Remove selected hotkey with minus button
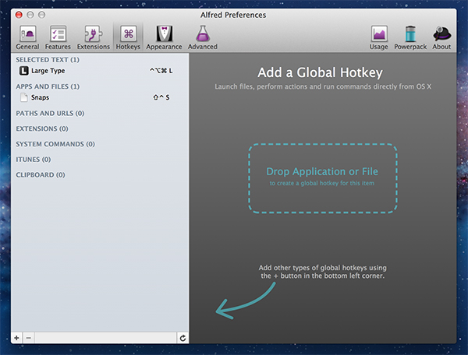The height and width of the screenshot is (355, 468). (29, 338)
